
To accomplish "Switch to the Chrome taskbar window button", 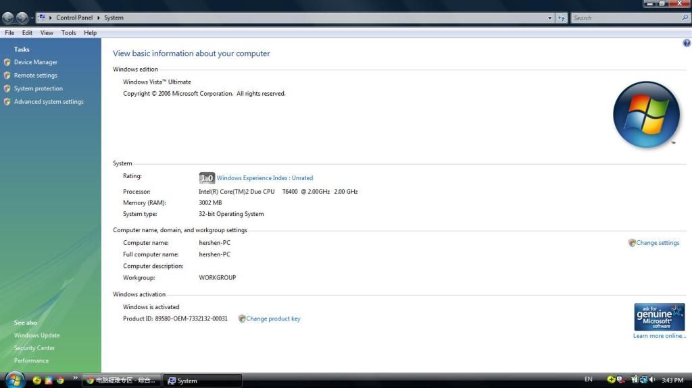I will [x=122, y=381].
